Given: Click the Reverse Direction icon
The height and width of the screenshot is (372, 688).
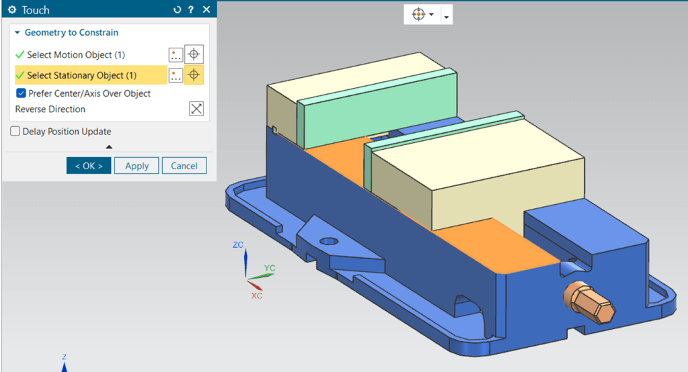Looking at the screenshot, I should 196,109.
